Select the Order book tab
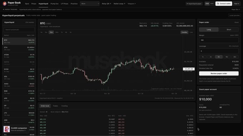This screenshot has width=243, height=136. 45,106
